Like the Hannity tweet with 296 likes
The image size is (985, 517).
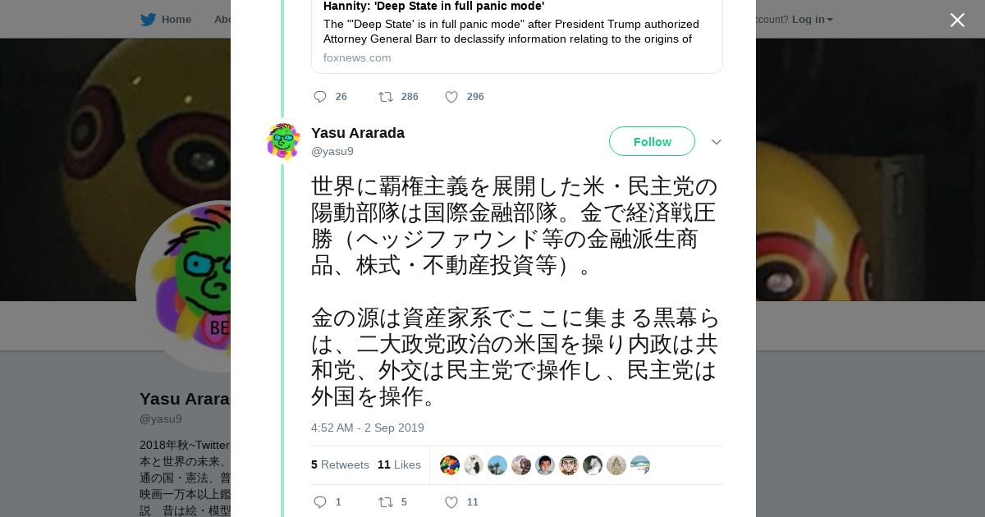point(451,97)
